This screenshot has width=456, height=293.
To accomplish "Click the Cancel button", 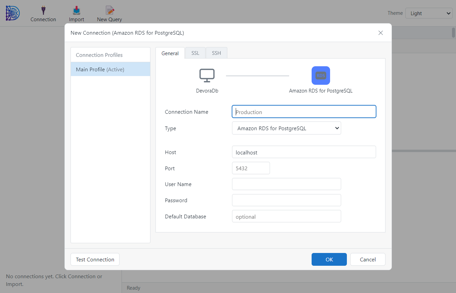I will coord(368,259).
